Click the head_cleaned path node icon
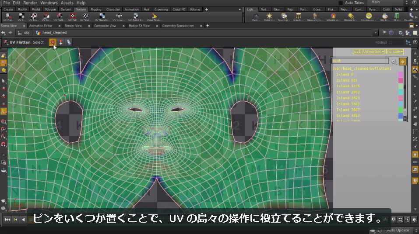The height and width of the screenshot is (234, 419). tap(38, 32)
